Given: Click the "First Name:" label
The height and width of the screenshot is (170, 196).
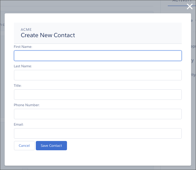Looking at the screenshot, I should (23, 47).
